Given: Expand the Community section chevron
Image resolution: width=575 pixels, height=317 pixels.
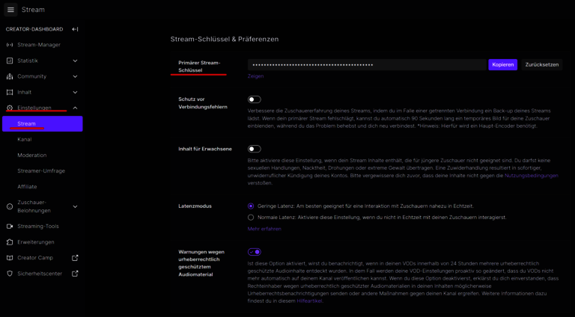Looking at the screenshot, I should point(75,76).
